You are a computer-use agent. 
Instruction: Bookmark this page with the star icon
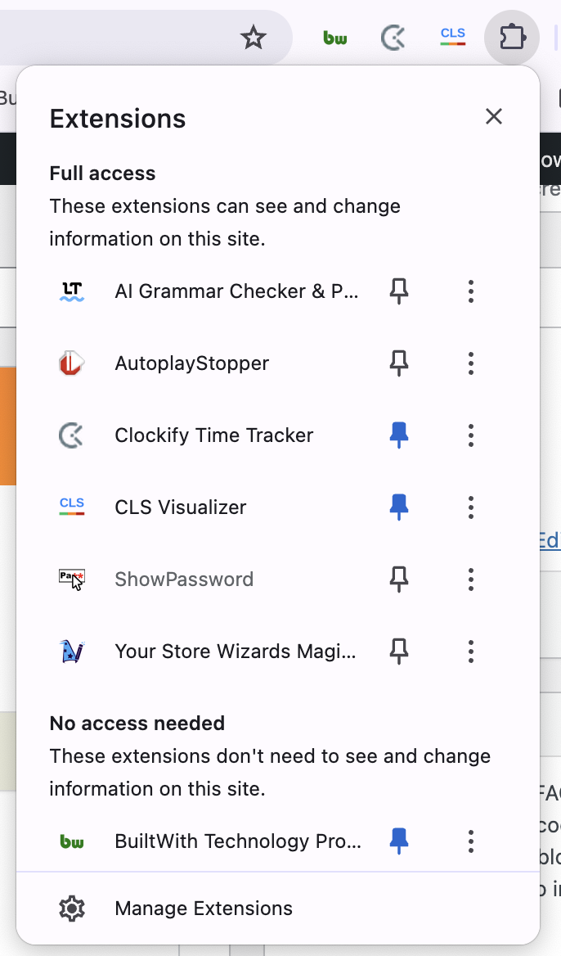coord(254,37)
